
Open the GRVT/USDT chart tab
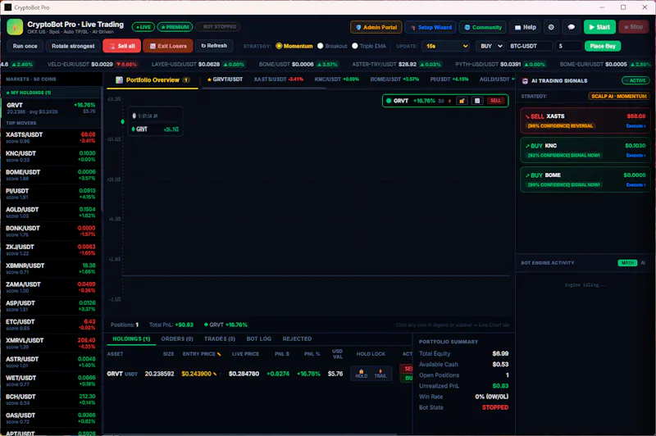(225, 79)
